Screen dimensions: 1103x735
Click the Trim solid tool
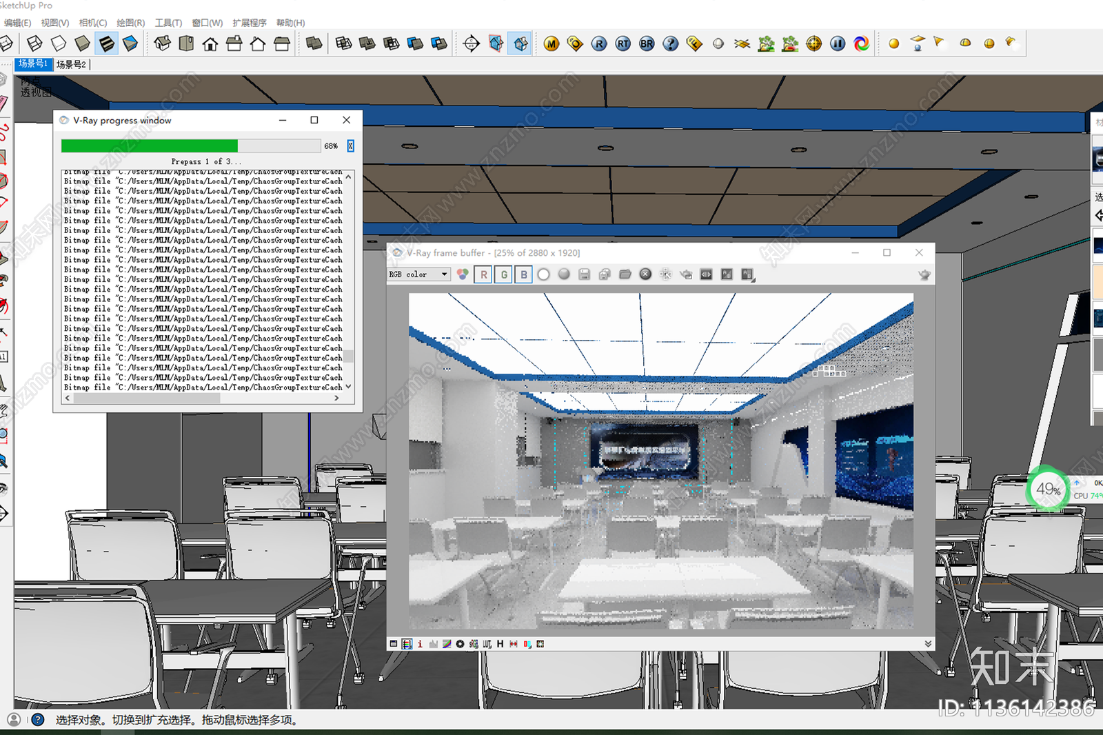[x=415, y=43]
